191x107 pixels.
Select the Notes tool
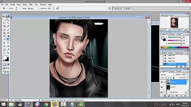[4, 50]
